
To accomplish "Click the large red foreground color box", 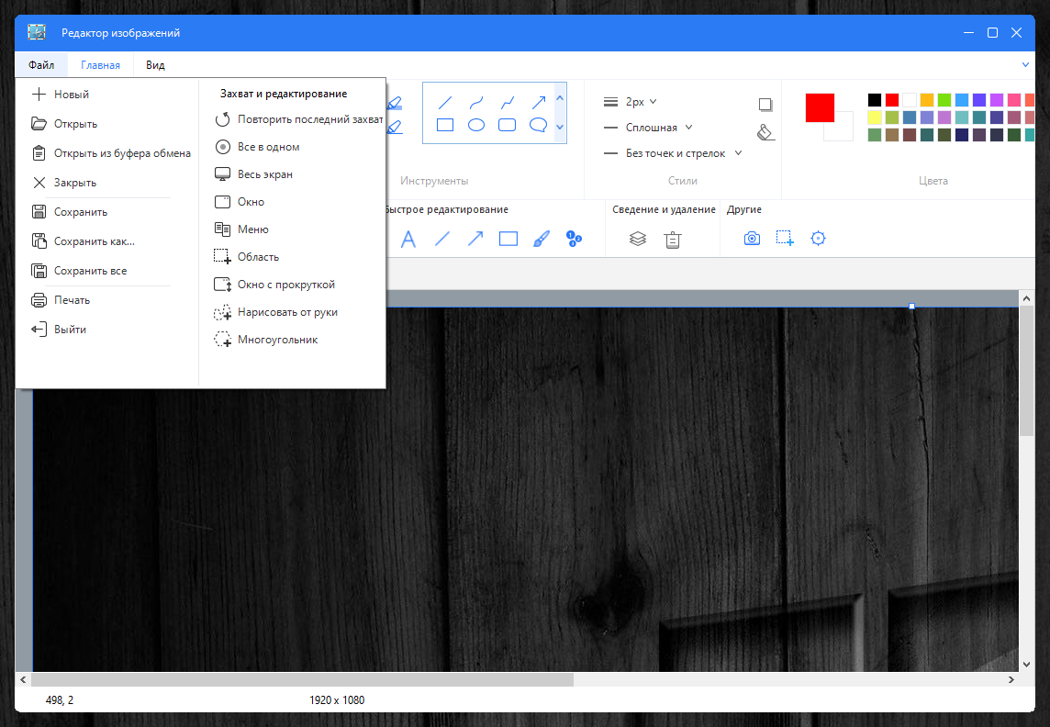I will (820, 107).
